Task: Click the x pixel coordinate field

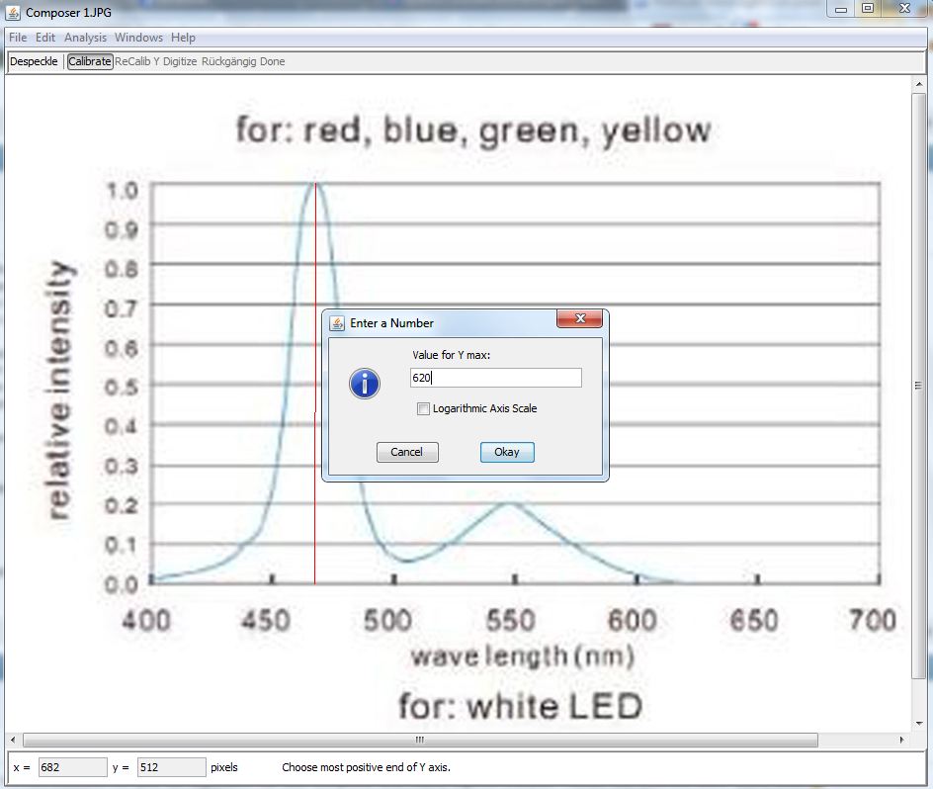Action: (x=72, y=767)
